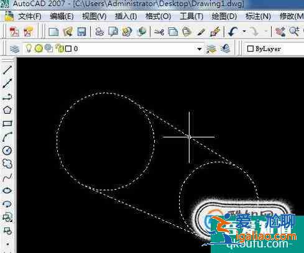Select the Rectangle drawing tool
304x253 pixels.
pos(7,124)
